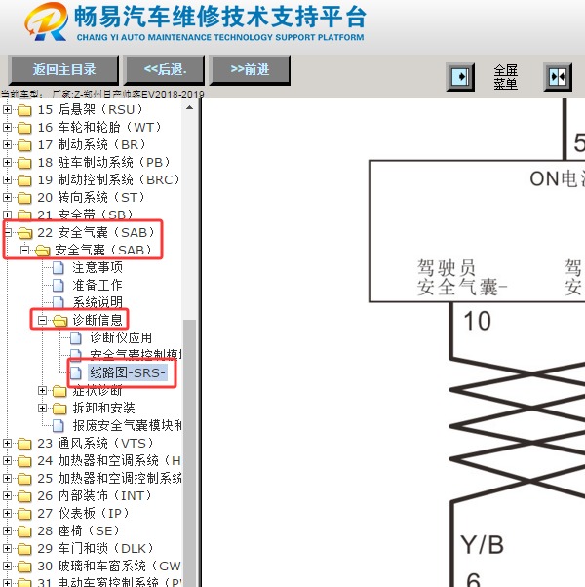Click 驾驶员安全气囊 label in wiring diagram

click(462, 278)
